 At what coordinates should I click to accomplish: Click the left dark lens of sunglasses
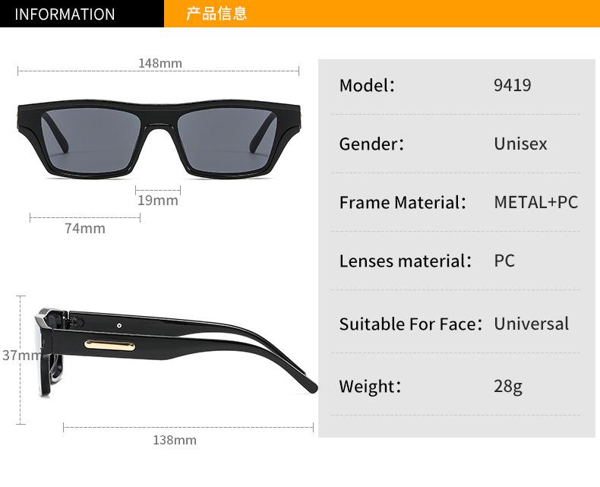(92, 140)
